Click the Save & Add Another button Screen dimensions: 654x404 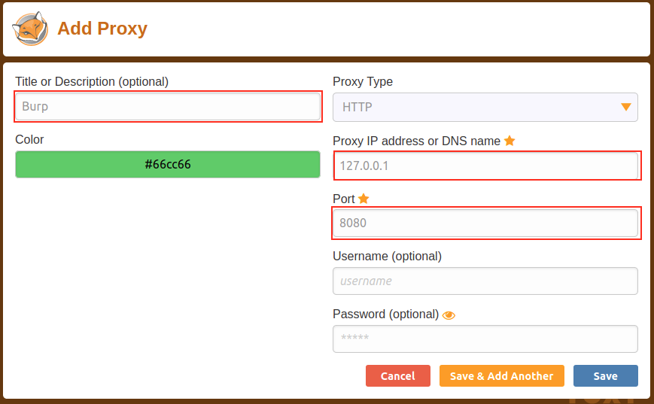(x=501, y=375)
